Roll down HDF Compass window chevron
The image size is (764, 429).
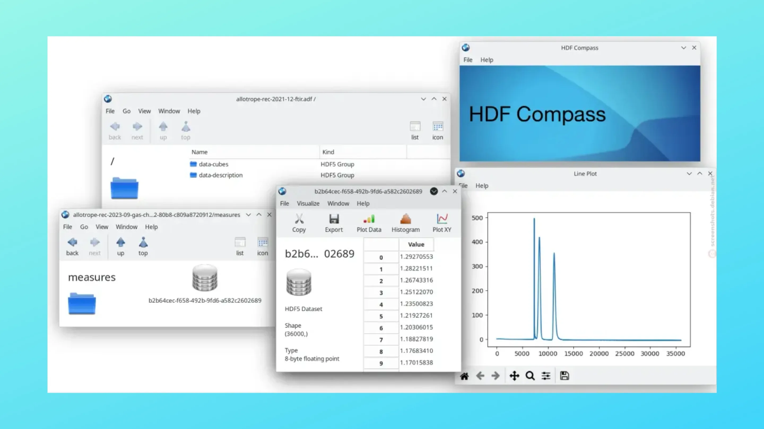point(684,48)
